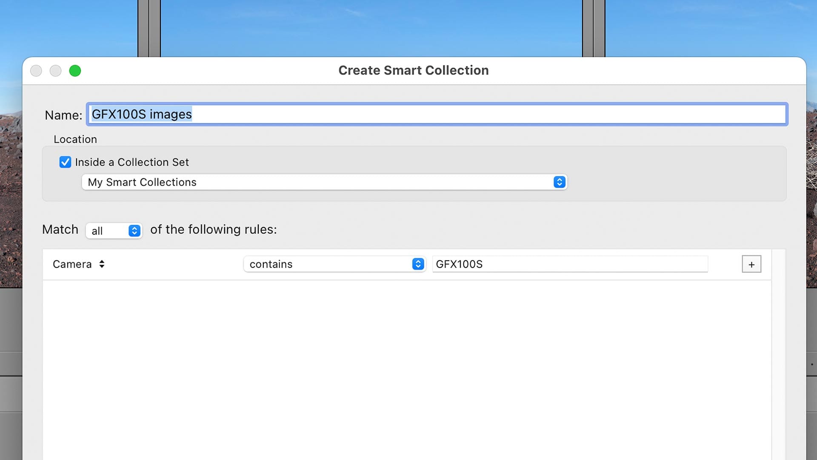Open the Camera criteria menu

(x=72, y=264)
